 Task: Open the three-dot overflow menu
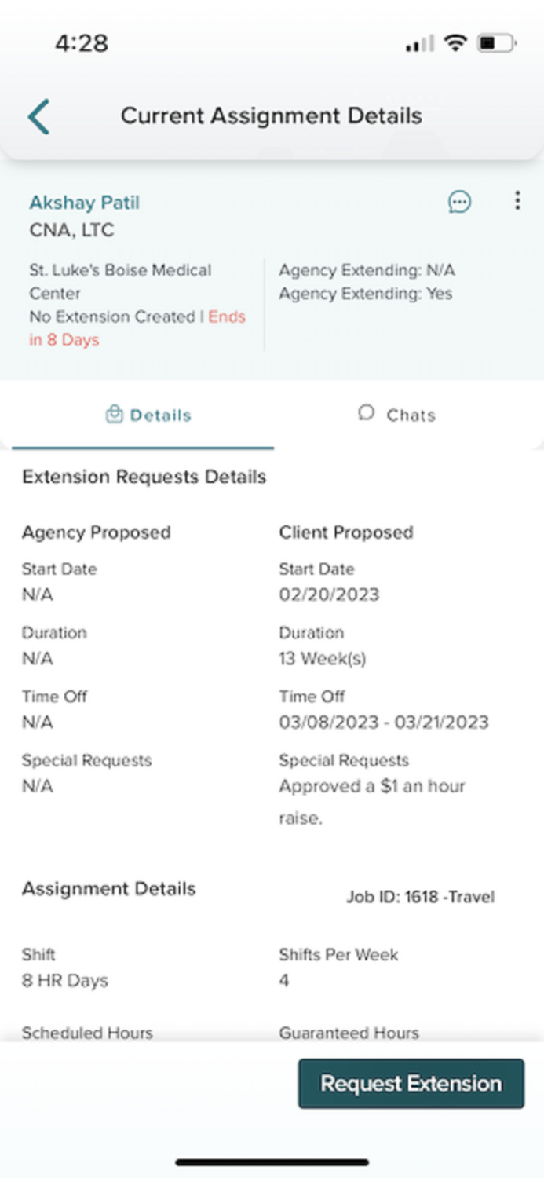coord(517,201)
